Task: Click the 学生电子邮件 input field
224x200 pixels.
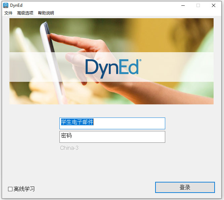Action: [x=112, y=123]
